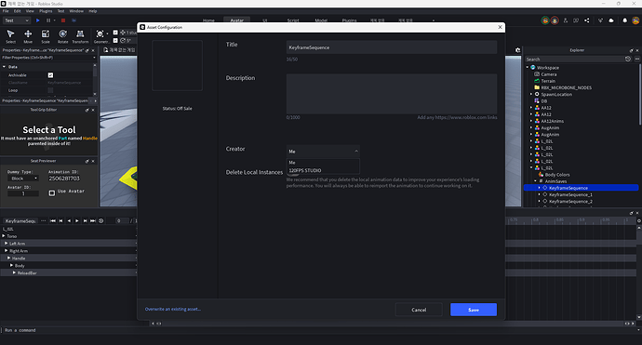
Task: Click the Save button
Action: pos(474,310)
